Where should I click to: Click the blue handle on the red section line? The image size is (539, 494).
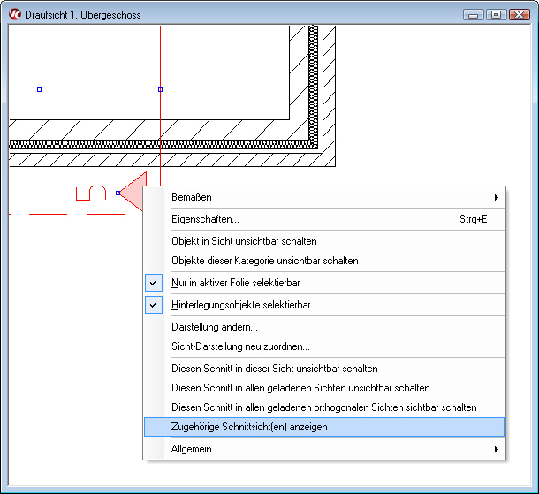point(160,90)
